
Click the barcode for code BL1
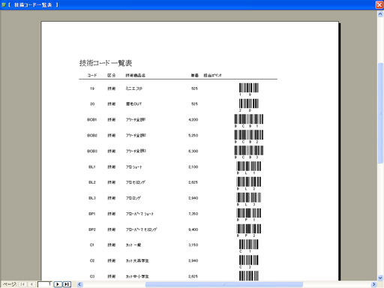(249, 168)
